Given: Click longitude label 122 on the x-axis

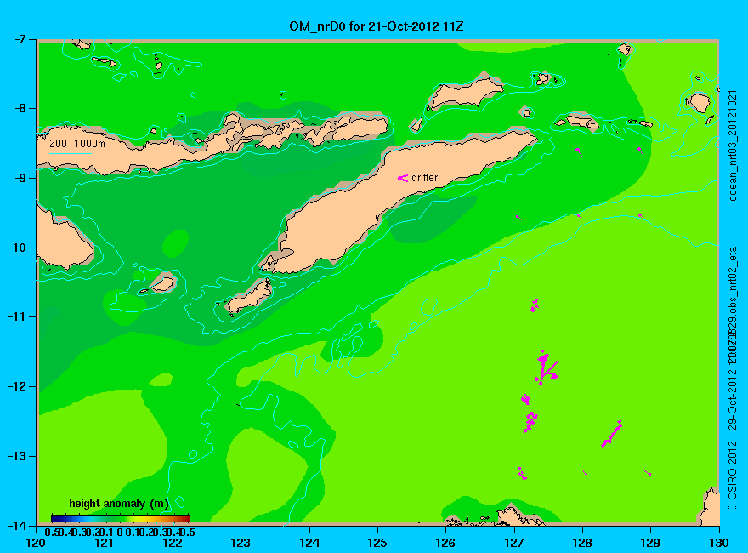Looking at the screenshot, I should point(173,543).
